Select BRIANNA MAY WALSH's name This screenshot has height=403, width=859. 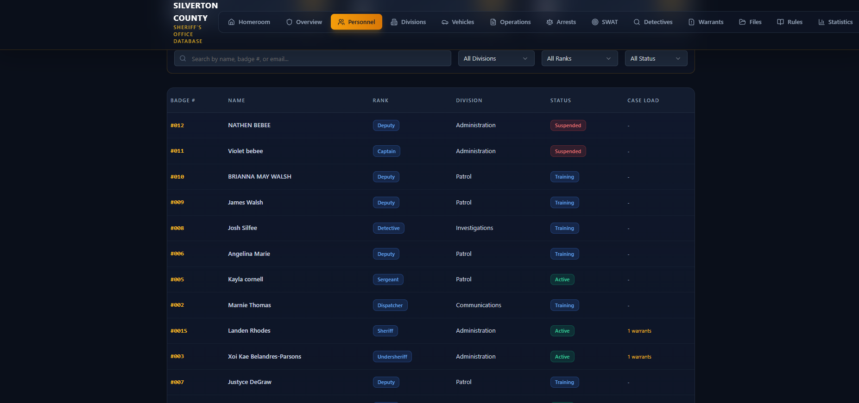pyautogui.click(x=259, y=177)
